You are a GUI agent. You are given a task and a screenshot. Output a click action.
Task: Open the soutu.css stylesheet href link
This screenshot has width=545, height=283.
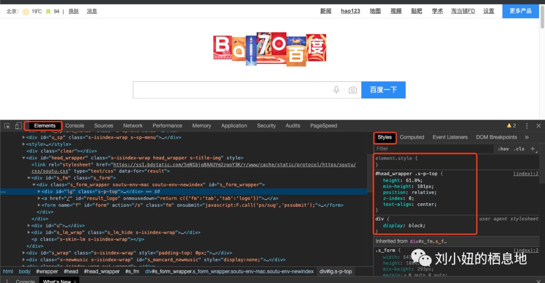(x=234, y=165)
